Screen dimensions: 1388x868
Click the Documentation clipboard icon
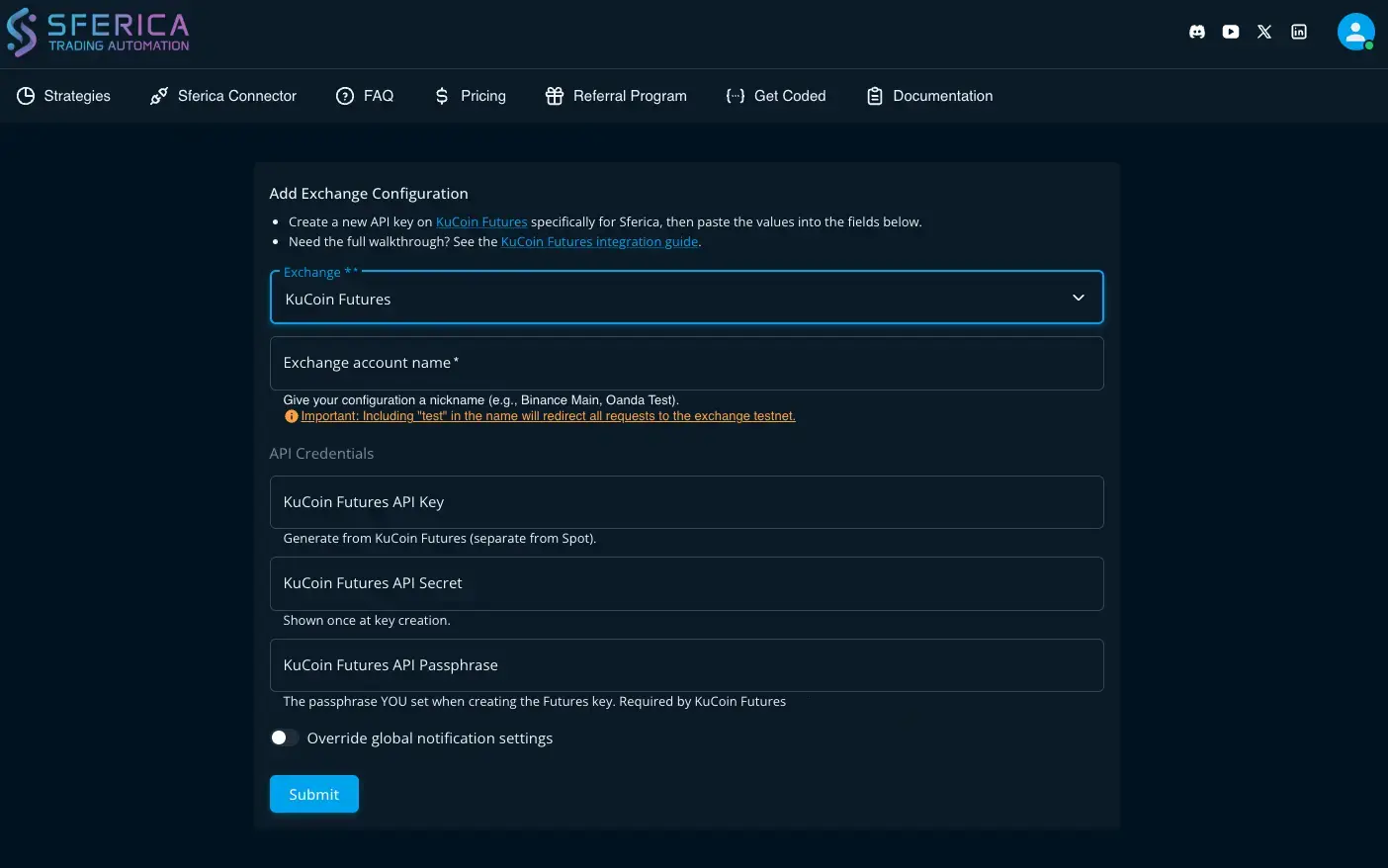875,96
